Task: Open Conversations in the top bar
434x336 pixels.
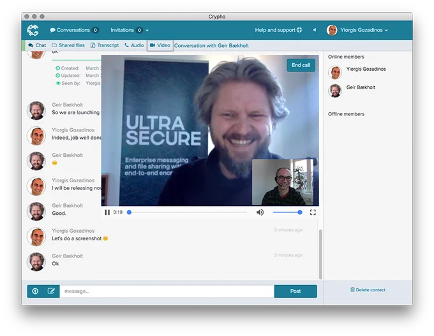Action: pos(73,30)
